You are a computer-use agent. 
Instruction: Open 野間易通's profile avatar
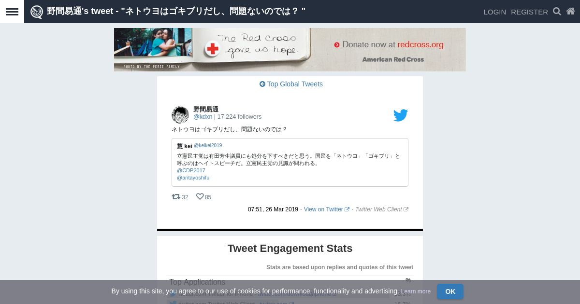coord(180,115)
